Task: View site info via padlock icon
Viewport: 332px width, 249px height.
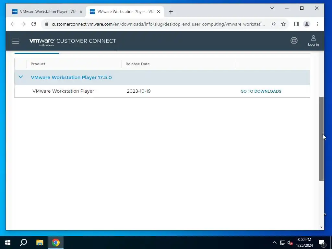Action: point(47,24)
